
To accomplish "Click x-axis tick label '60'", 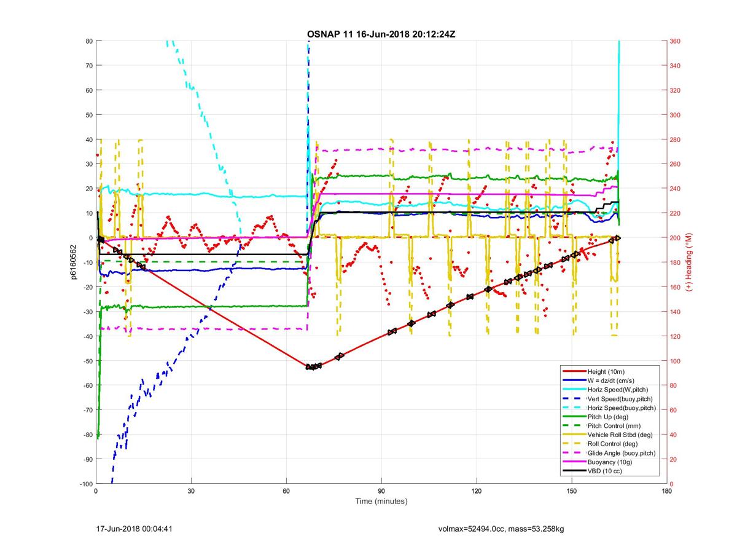I will point(286,491).
